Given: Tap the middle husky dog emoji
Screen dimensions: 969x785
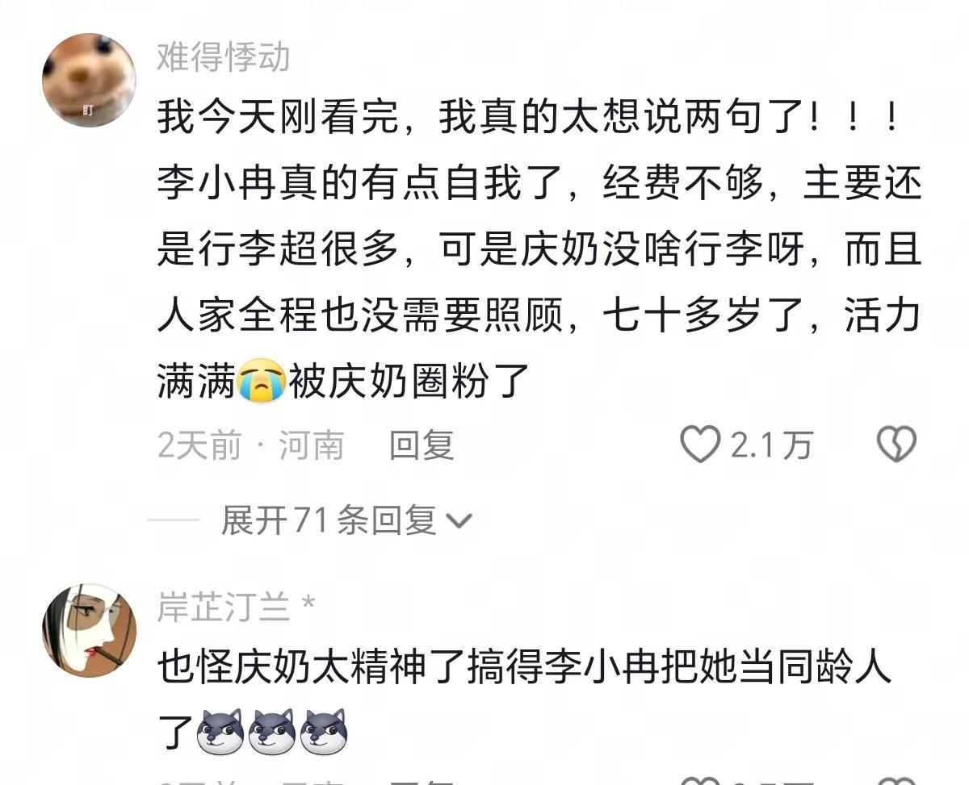Looking at the screenshot, I should click(x=272, y=732).
